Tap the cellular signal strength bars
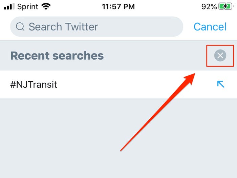The image size is (237, 178). point(8,6)
